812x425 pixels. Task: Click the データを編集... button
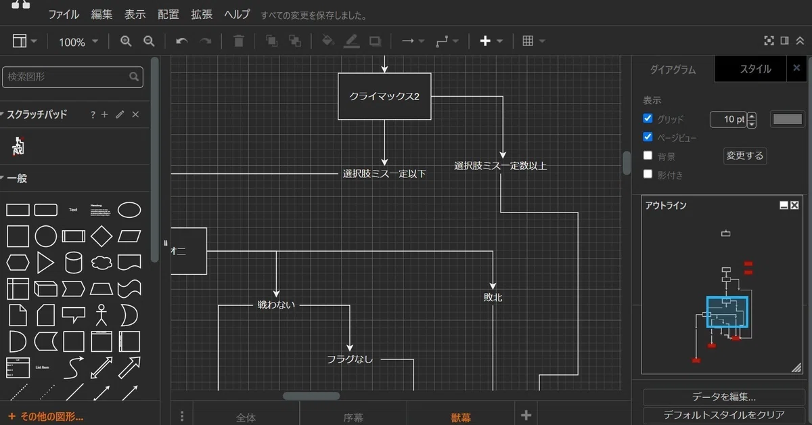[723, 397]
